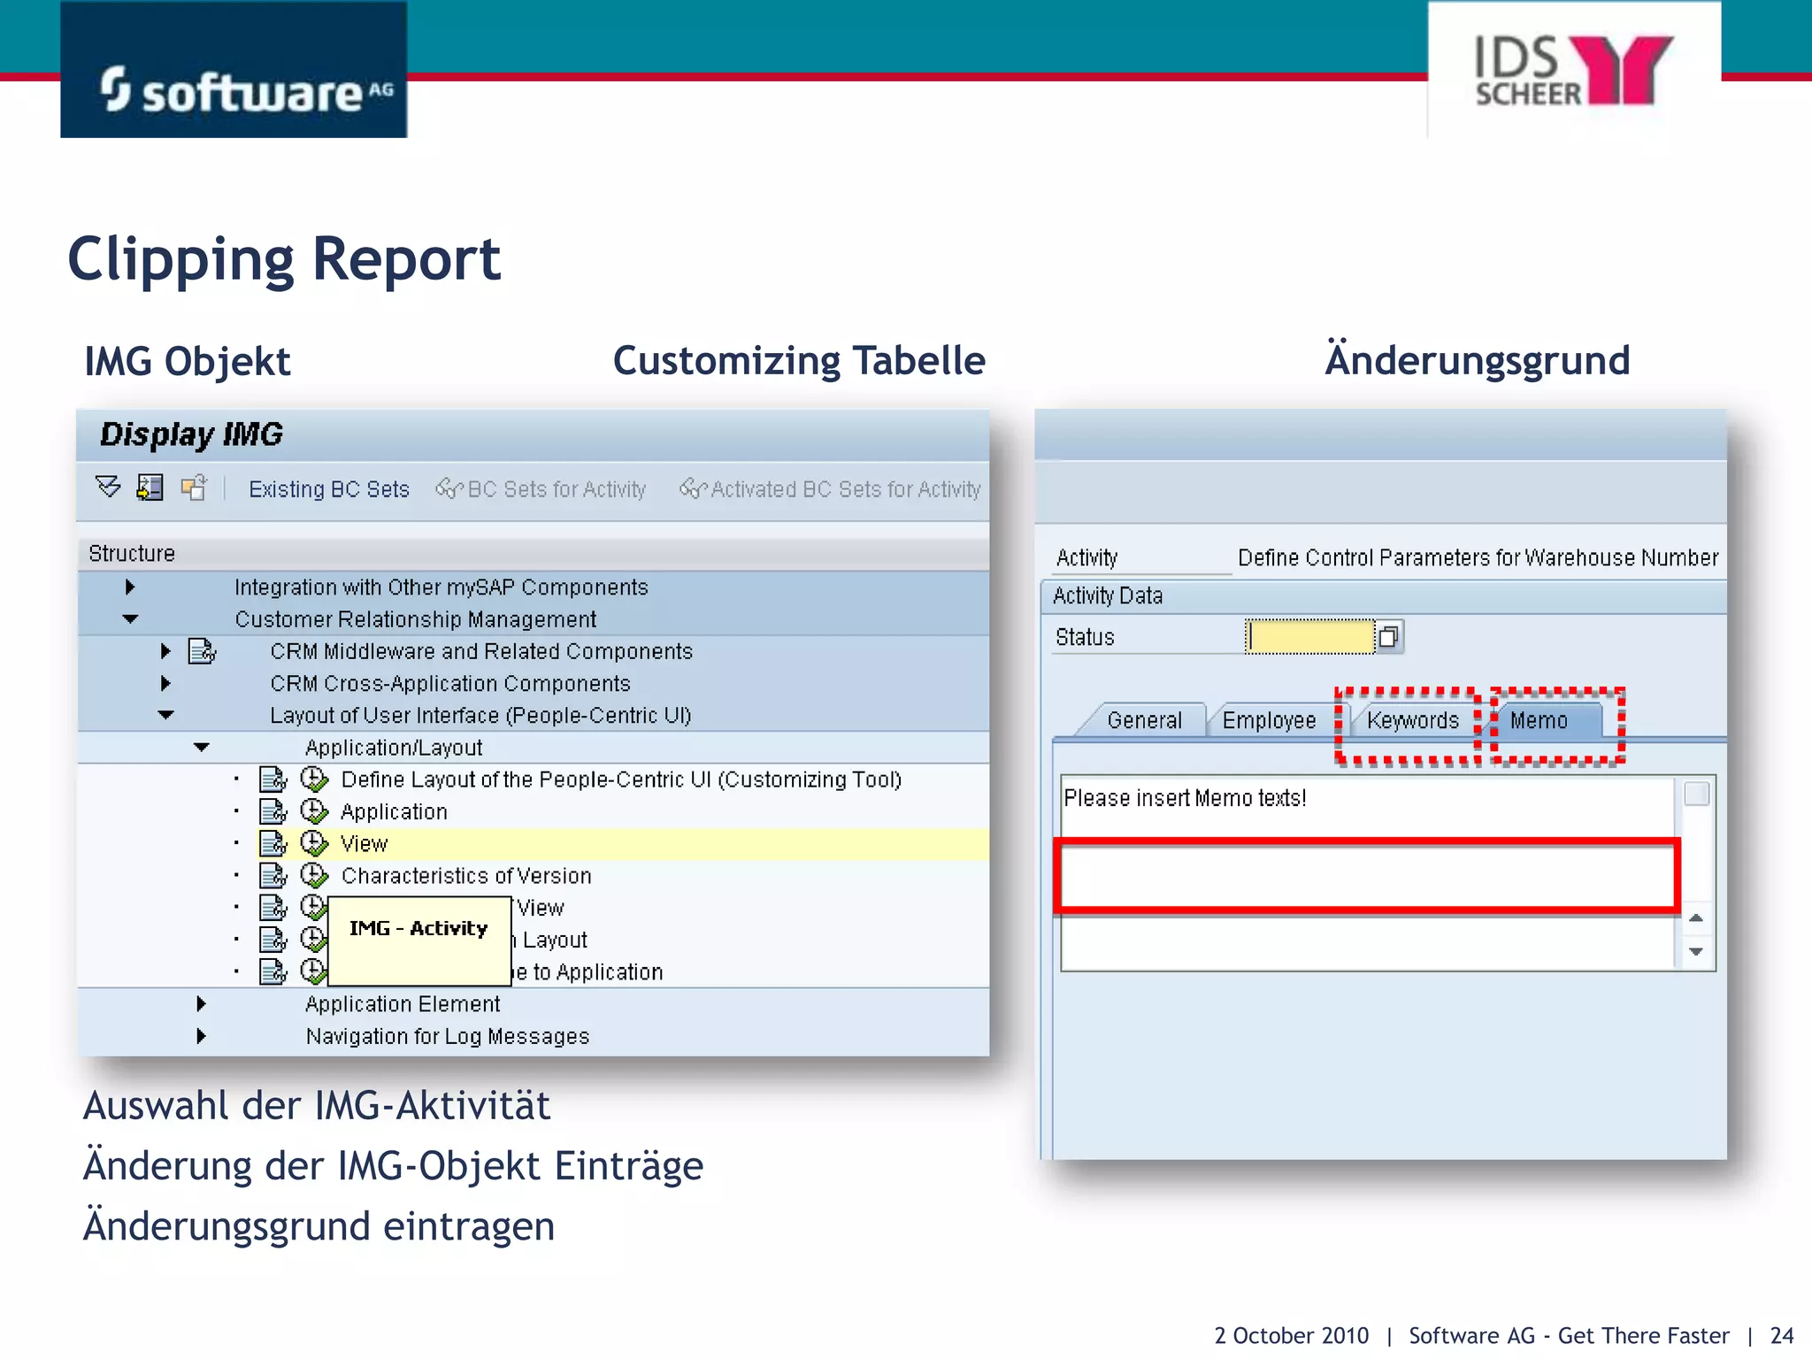Image resolution: width=1812 pixels, height=1359 pixels.
Task: Open documentation icon for Define Layout row
Action: (x=273, y=779)
